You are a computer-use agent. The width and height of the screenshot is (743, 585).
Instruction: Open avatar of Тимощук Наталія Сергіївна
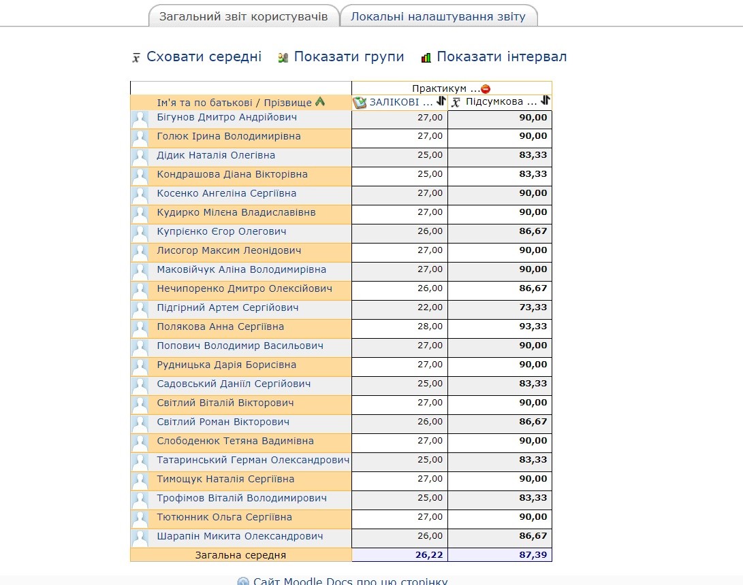coord(140,480)
